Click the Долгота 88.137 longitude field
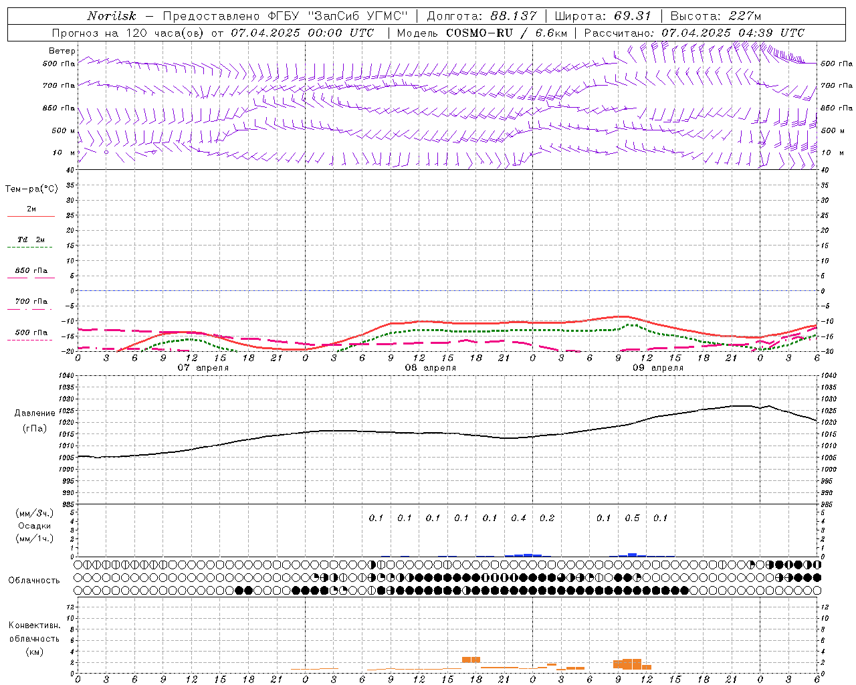Viewport: 856px width, 685px height. pyautogui.click(x=481, y=16)
